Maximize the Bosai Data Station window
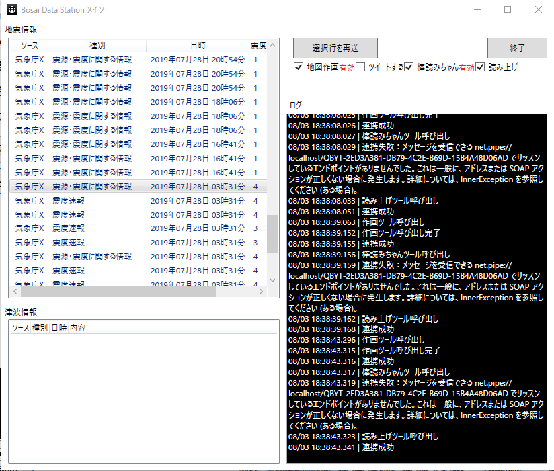Image resolution: width=554 pixels, height=471 pixels. pyautogui.click(x=508, y=10)
